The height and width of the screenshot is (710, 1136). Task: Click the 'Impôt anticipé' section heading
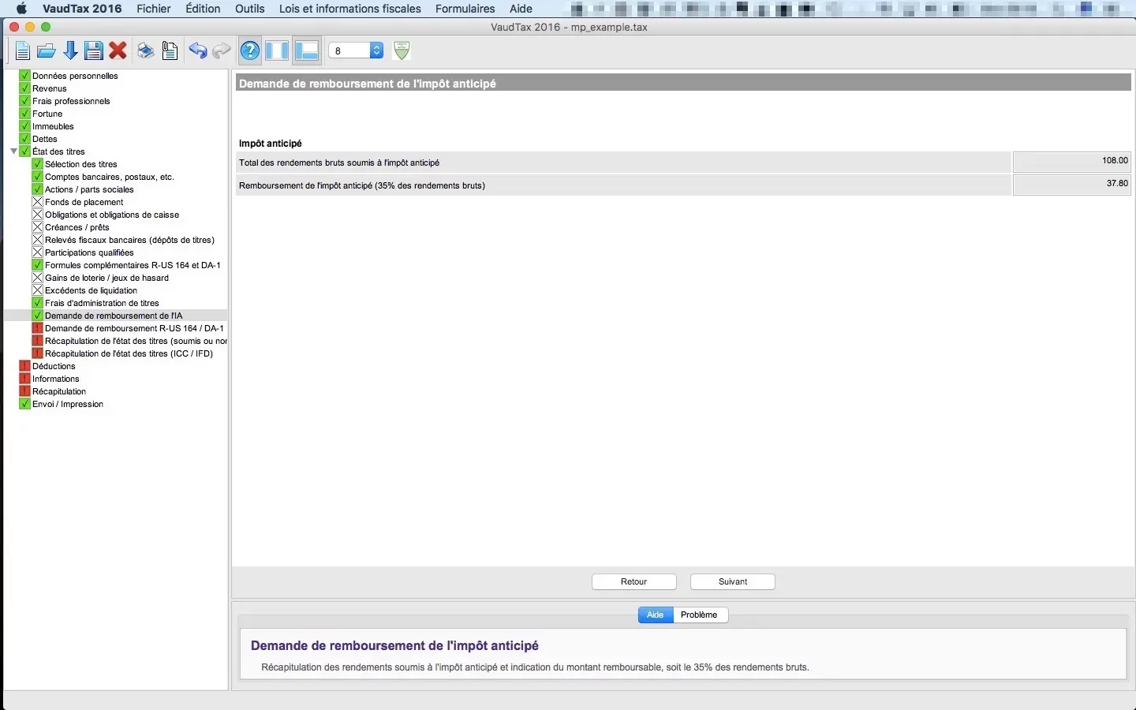click(x=271, y=144)
